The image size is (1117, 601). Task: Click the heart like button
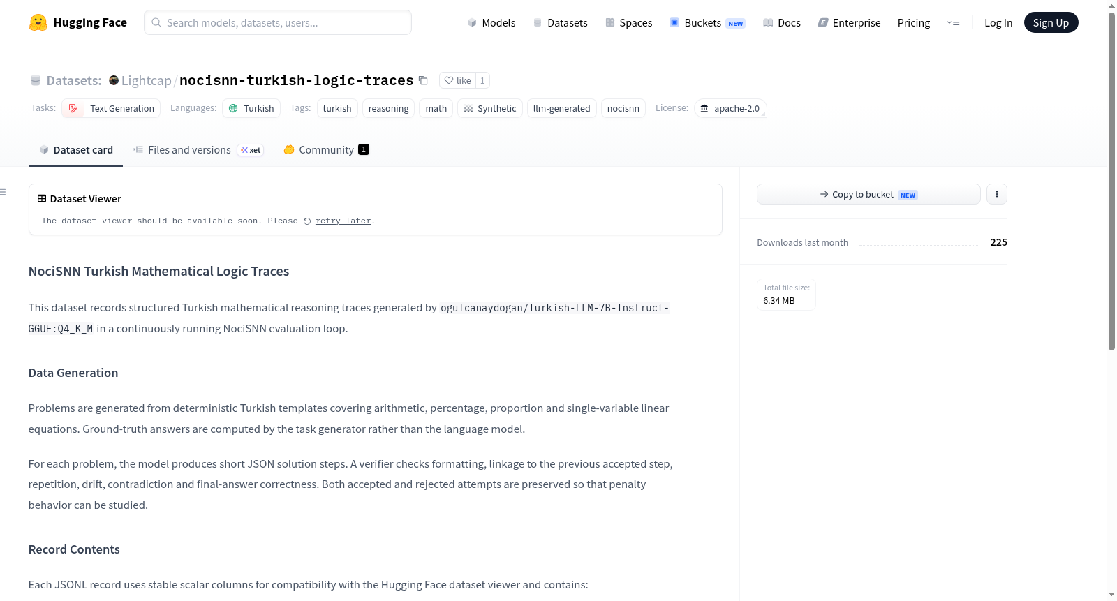458,80
